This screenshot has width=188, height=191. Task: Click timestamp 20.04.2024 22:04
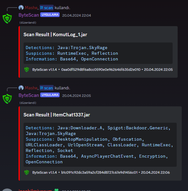click(77, 15)
